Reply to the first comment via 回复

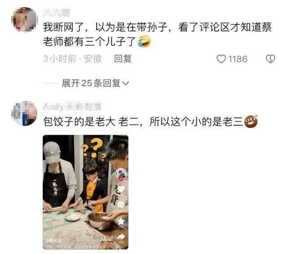pos(123,59)
